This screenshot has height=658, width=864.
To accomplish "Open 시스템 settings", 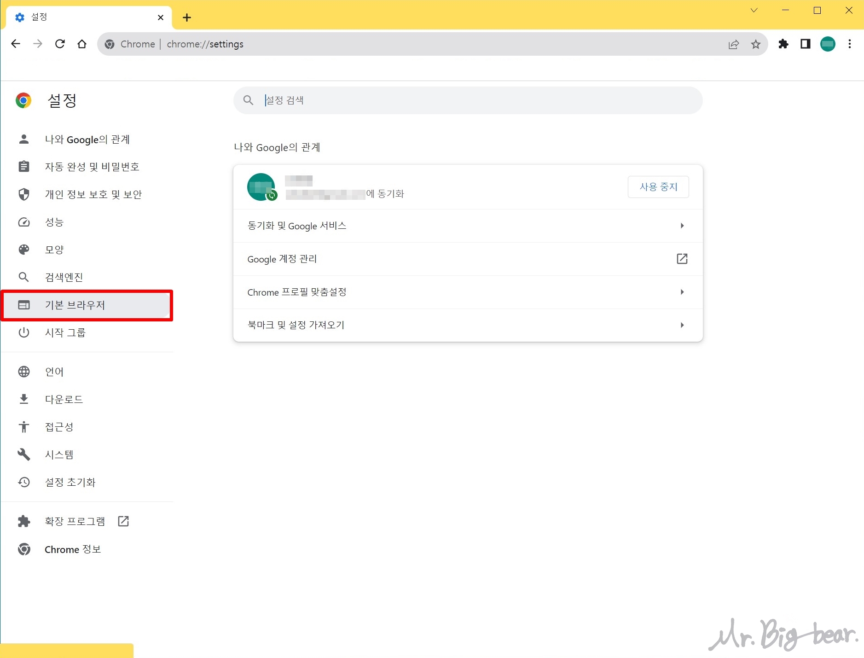I will tap(87, 454).
